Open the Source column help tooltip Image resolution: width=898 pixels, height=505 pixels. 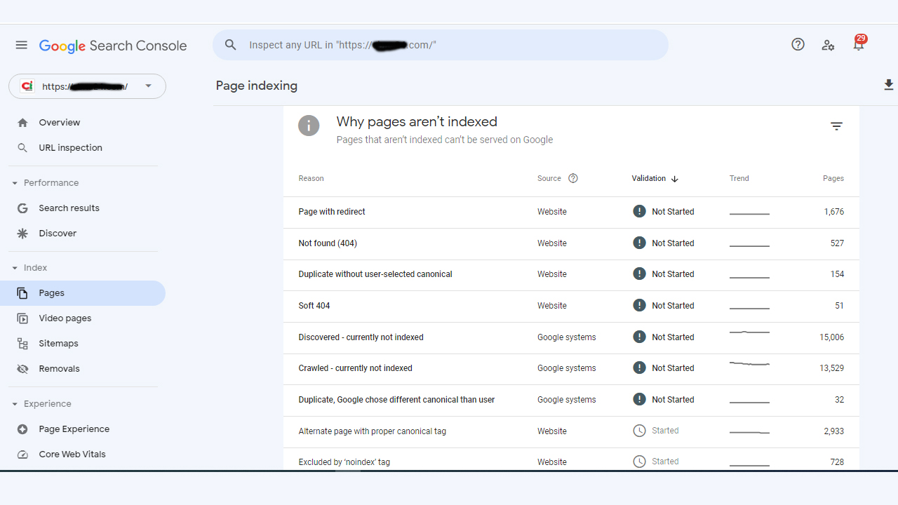tap(573, 178)
